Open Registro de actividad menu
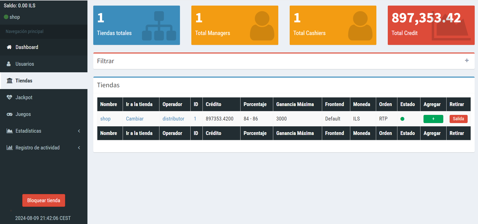This screenshot has width=478, height=224. pyautogui.click(x=44, y=148)
